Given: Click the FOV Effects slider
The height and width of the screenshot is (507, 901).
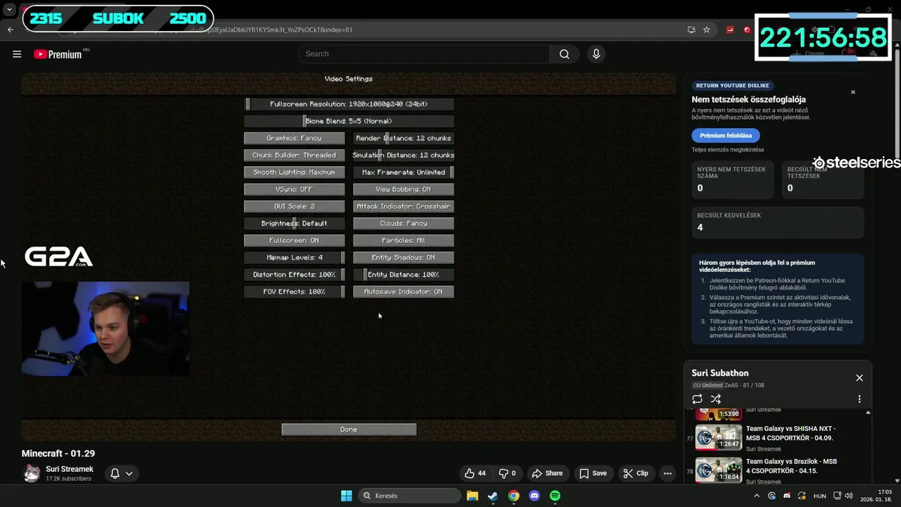Looking at the screenshot, I should [294, 292].
